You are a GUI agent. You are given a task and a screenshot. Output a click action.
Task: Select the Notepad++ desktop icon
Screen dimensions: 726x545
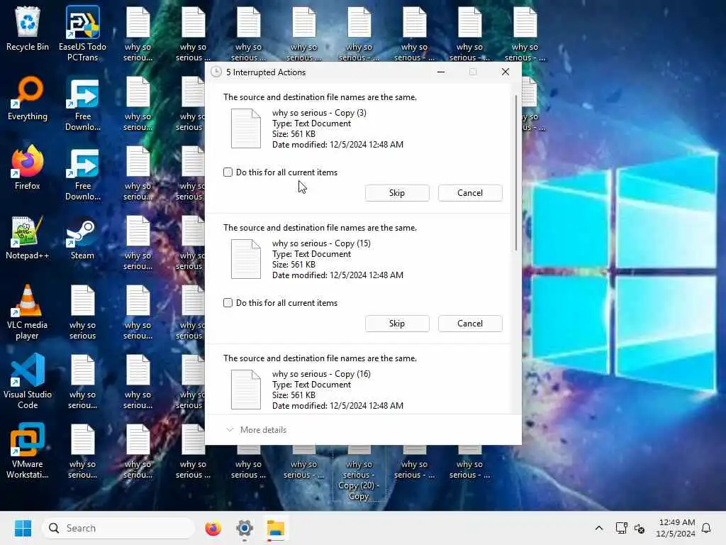[28, 237]
